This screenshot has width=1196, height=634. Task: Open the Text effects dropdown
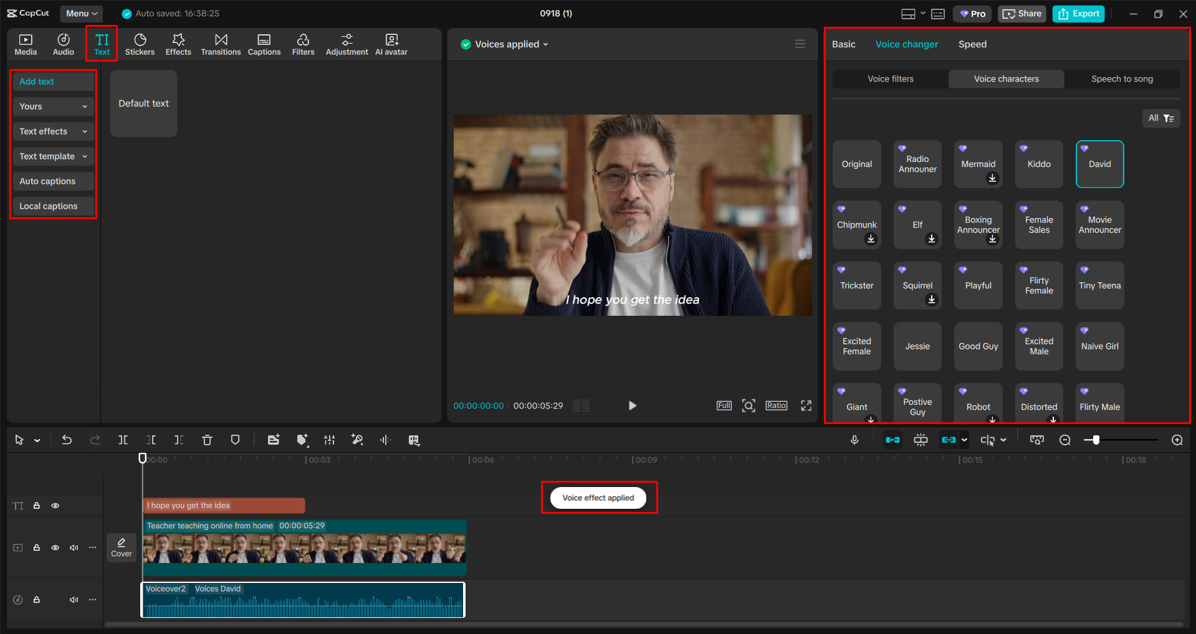(x=53, y=131)
